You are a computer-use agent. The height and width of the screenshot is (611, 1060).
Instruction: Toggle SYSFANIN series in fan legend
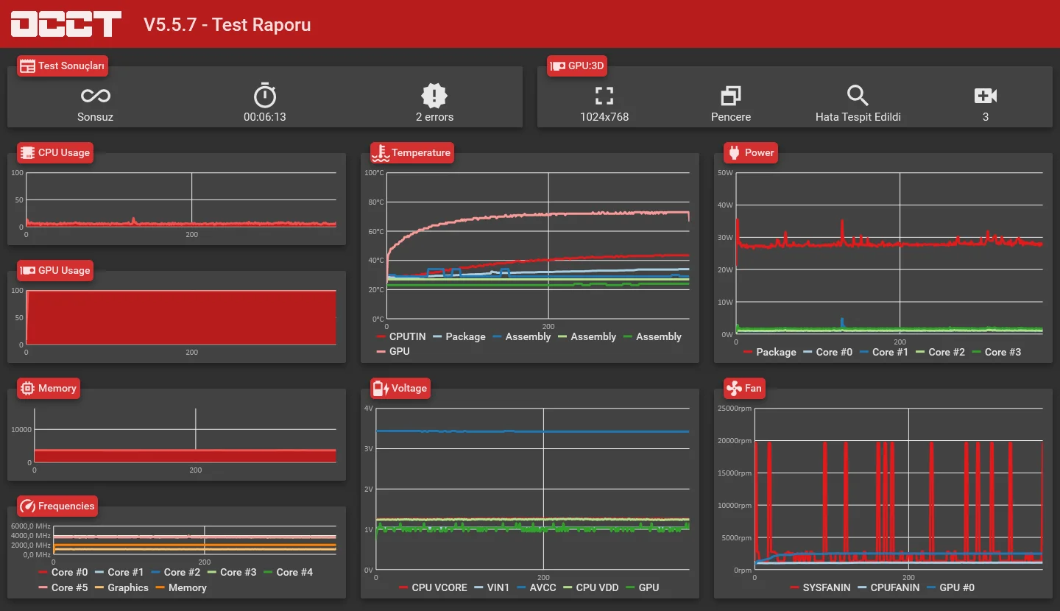point(820,587)
